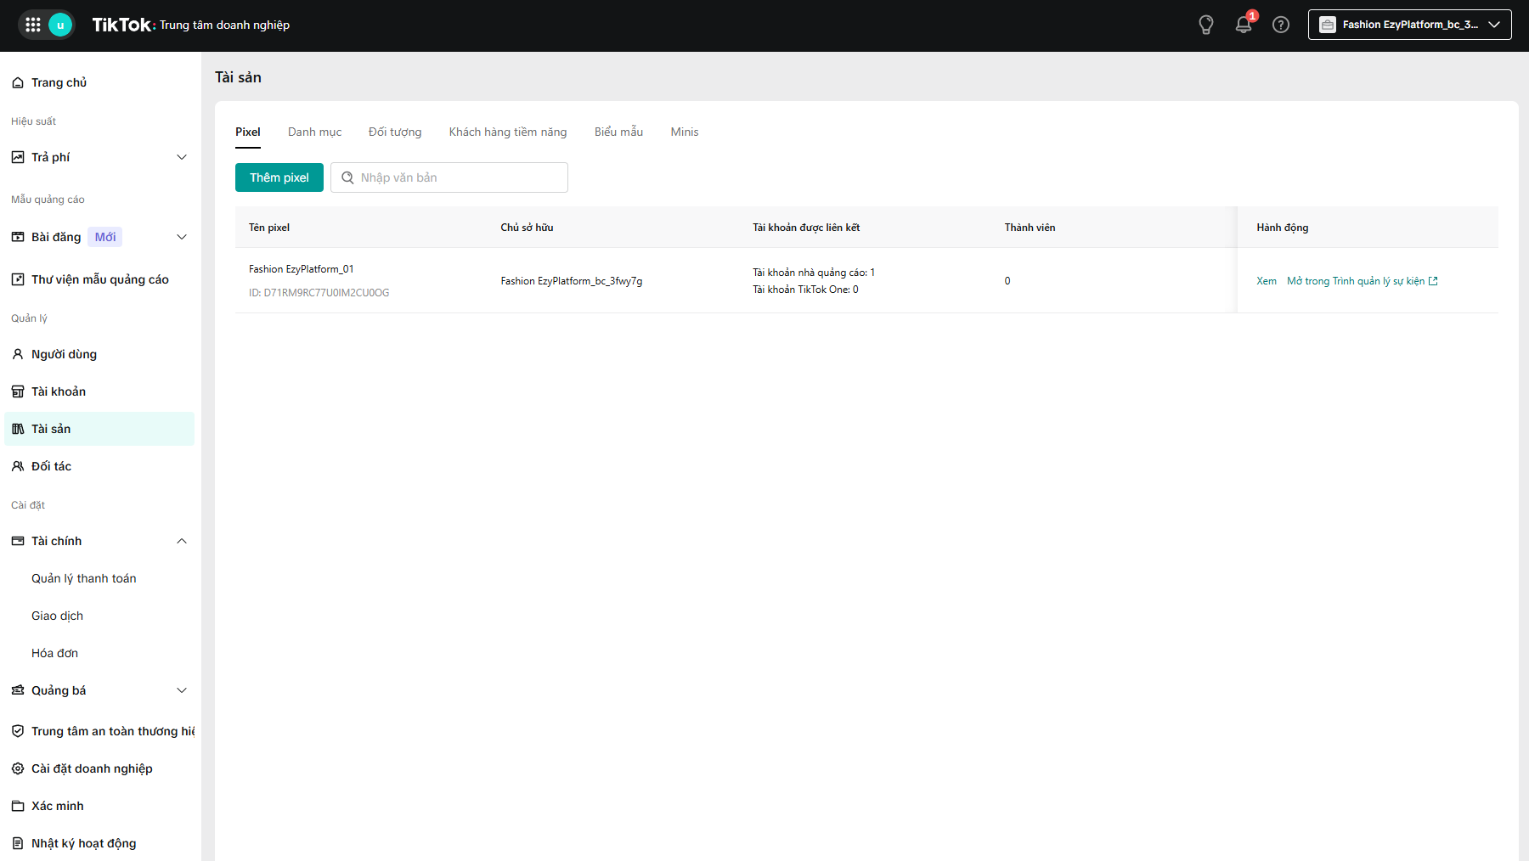Click the Tài khoản được liên kết header
Viewport: 1529px width, 861px height.
[806, 228]
